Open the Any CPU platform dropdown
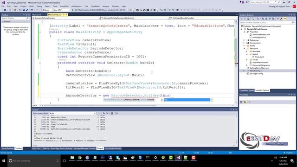Image resolution: width=297 pixels, height=167 pixels. click(x=62, y=10)
